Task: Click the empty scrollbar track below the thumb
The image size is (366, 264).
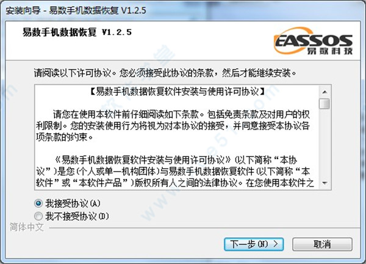Action: pos(325,144)
